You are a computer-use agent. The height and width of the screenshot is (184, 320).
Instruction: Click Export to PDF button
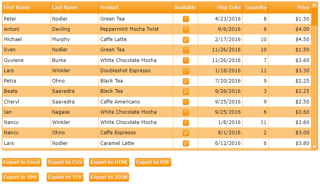click(x=153, y=162)
